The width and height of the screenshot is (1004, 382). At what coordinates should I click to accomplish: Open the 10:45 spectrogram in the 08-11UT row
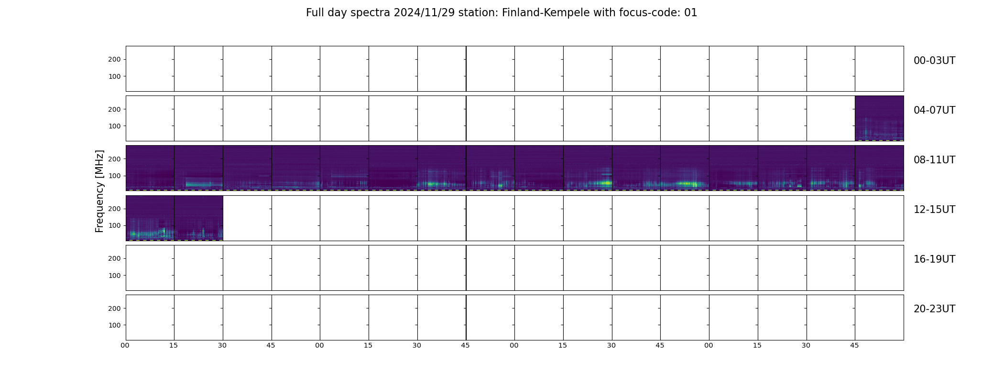[x=685, y=168]
